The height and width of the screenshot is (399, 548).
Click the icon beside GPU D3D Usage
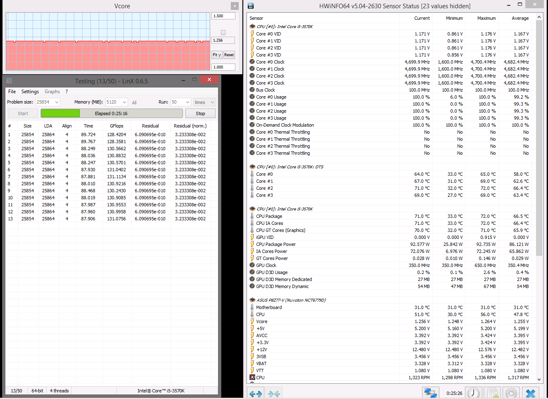click(x=252, y=272)
